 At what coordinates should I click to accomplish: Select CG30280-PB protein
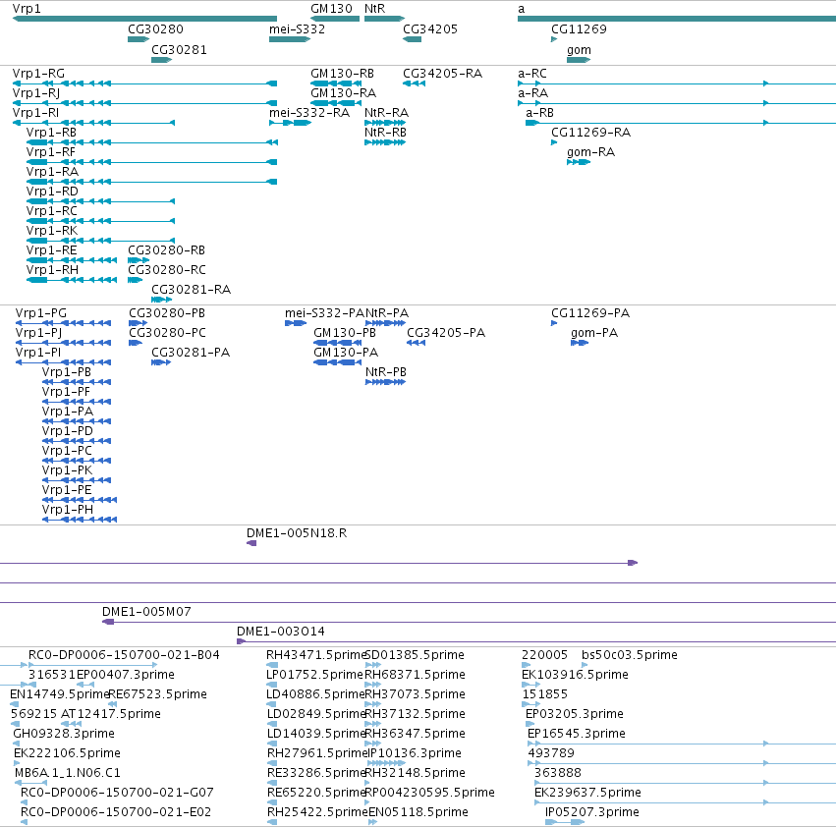(139, 323)
